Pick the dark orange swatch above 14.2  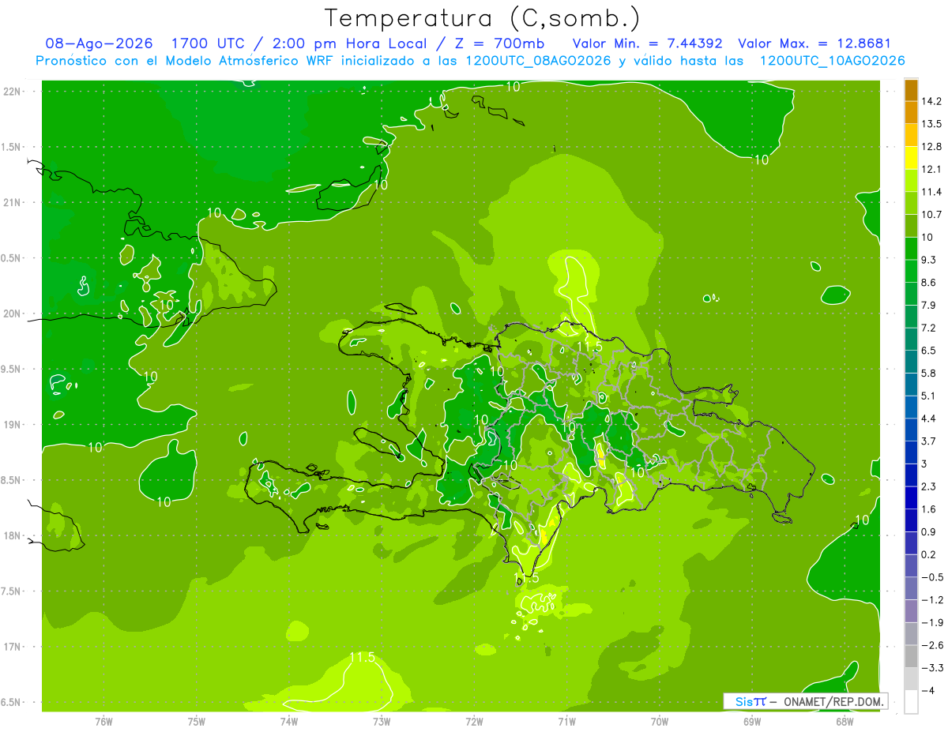point(911,90)
